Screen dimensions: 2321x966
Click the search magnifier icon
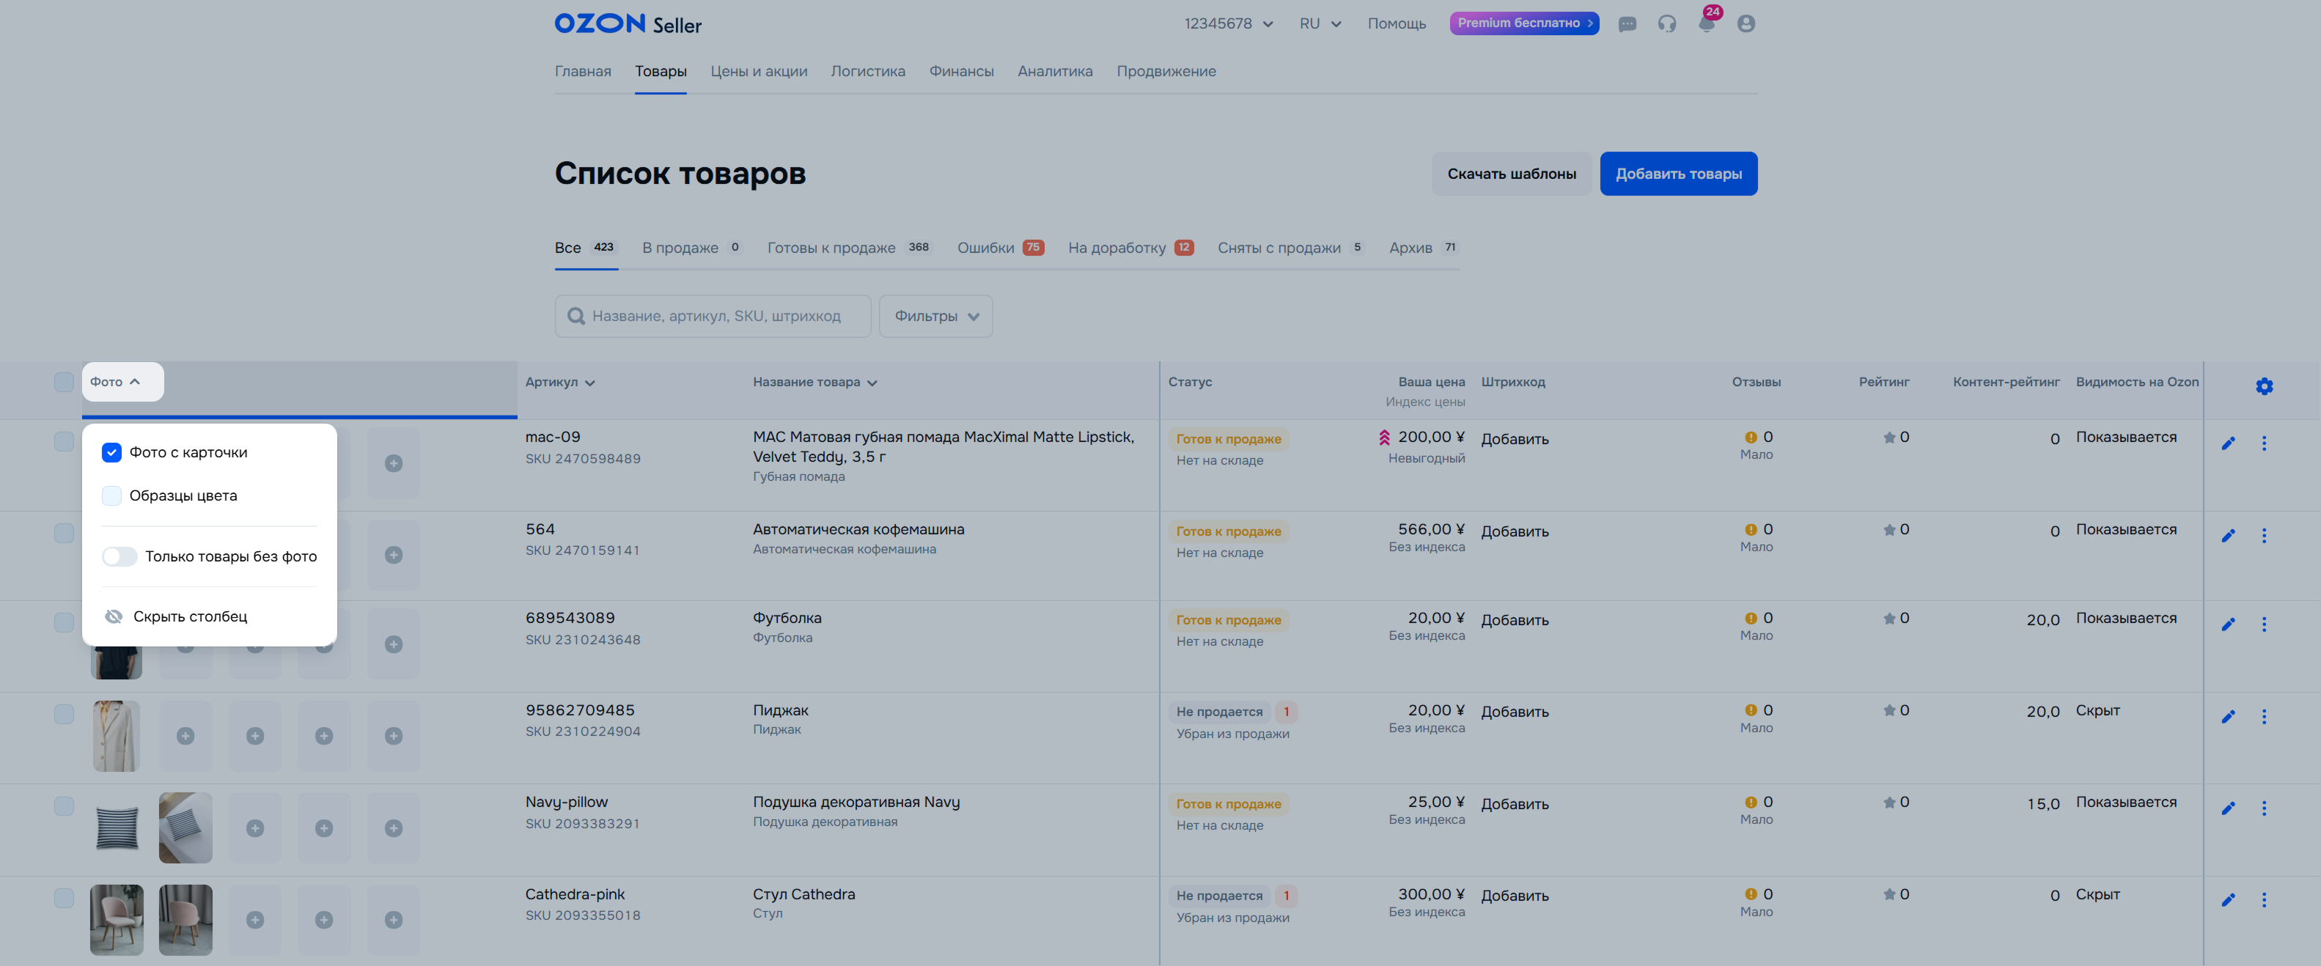(575, 317)
